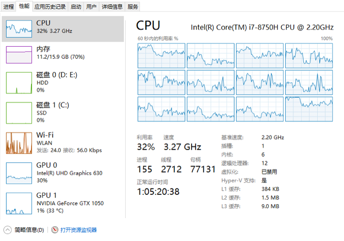This screenshot has height=241, width=344.
Task: Switch to the 进程 tab
Action: [x=9, y=7]
